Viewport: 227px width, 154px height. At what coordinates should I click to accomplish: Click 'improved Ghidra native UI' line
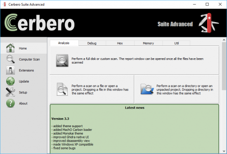point(70,137)
